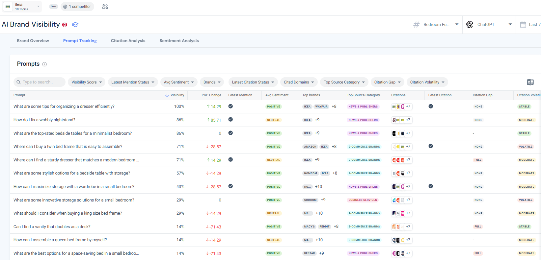This screenshot has height=260, width=541.
Task: Click latest mention check for wardrobe storage row
Action: tap(230, 186)
